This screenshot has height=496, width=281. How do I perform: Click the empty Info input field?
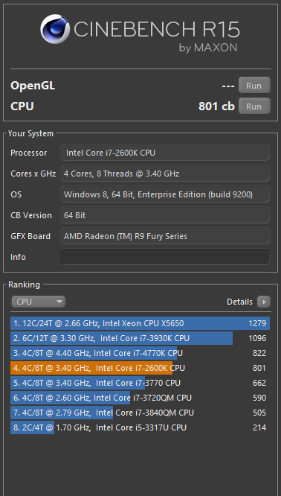[165, 257]
